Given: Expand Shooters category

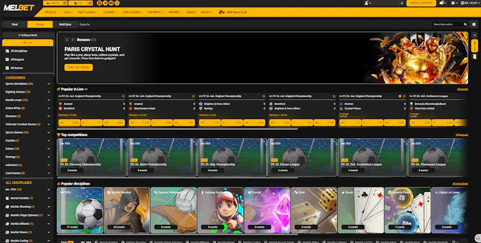Looking at the screenshot, I should coord(49,116).
